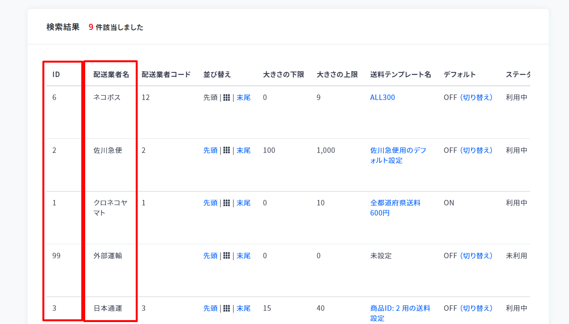The height and width of the screenshot is (324, 569).
Task: Select the ネコポス carrier name cell
Action: [107, 97]
